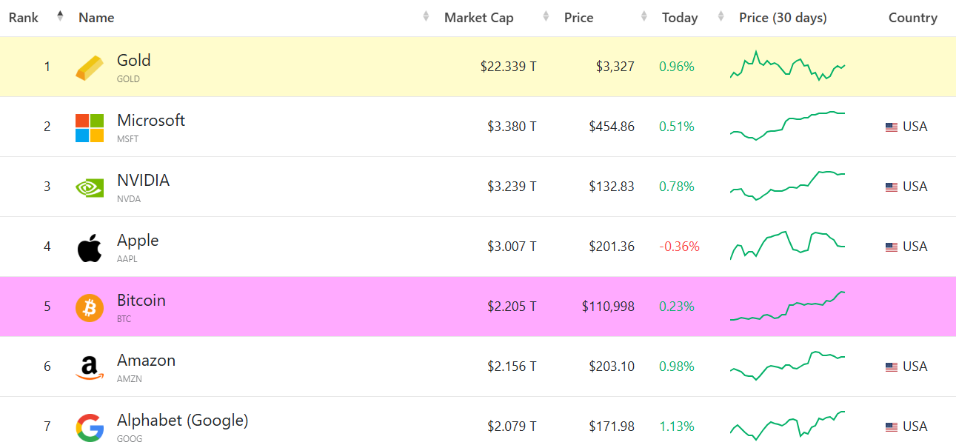
Task: Click Apple market cap $3.007 T
Action: click(512, 247)
